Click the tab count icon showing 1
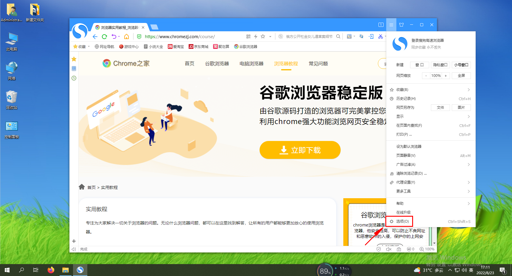This screenshot has height=276, width=512. 381,25
